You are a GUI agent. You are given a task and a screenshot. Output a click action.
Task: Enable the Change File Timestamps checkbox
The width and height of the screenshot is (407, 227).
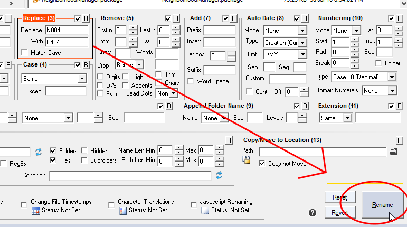(24, 205)
